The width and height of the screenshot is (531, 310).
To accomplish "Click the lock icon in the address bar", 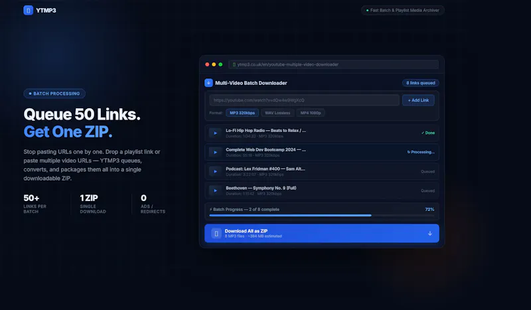I will (234, 64).
